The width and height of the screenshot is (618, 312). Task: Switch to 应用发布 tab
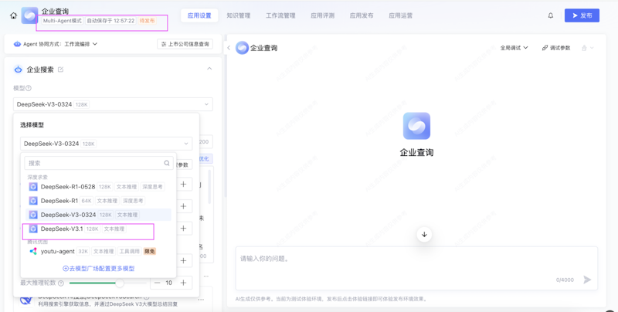pos(362,15)
